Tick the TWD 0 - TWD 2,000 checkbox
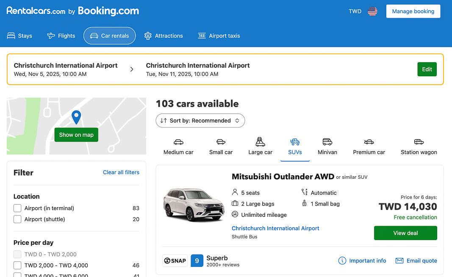The height and width of the screenshot is (277, 452). coord(17,254)
